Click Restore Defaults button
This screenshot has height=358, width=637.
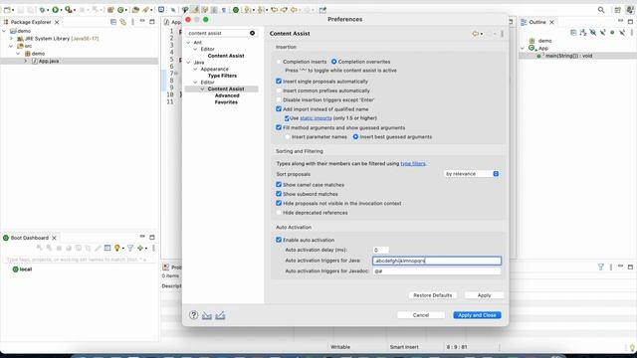coord(433,295)
